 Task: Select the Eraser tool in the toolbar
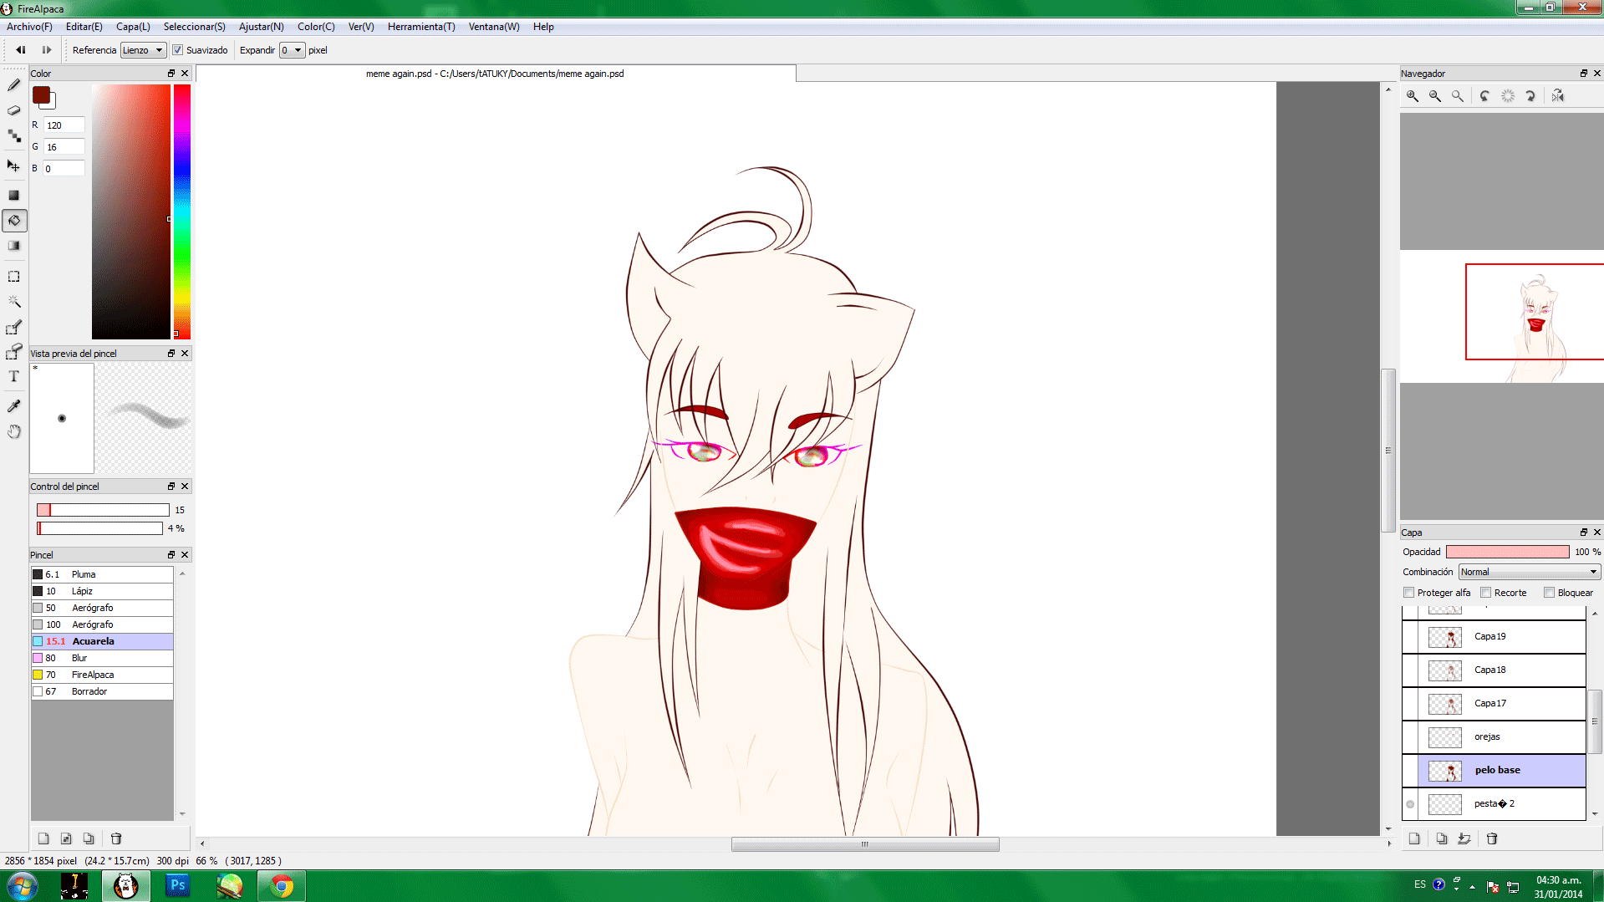14,110
